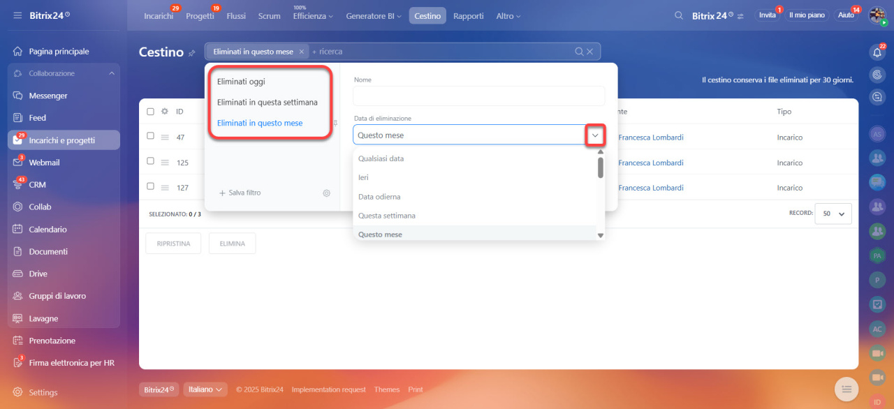Screen dimensions: 894x409
Task: Click the search magnifier in top bar
Action: click(x=679, y=15)
